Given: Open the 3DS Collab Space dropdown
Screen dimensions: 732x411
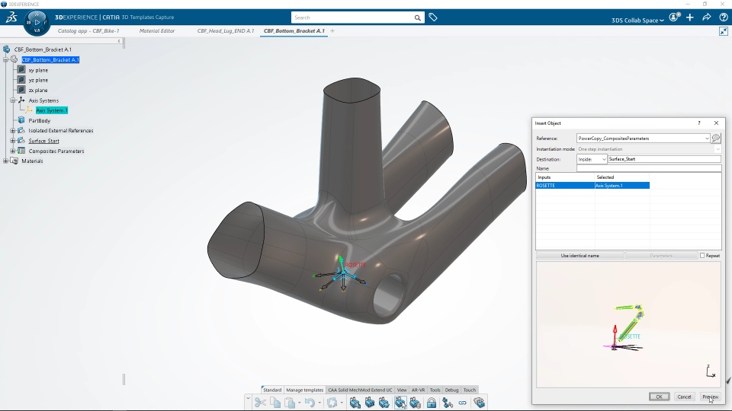Looking at the screenshot, I should pyautogui.click(x=637, y=20).
